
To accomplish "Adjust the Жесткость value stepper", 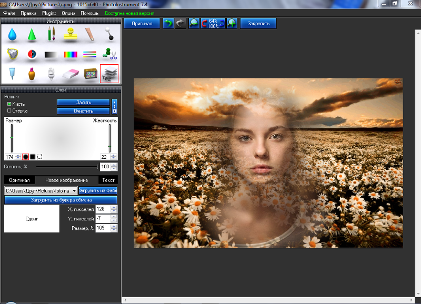I will (x=114, y=157).
